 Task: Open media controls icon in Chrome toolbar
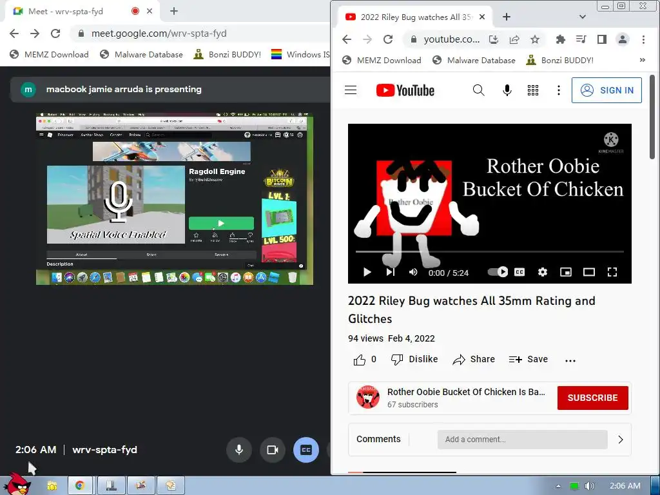[x=581, y=39]
